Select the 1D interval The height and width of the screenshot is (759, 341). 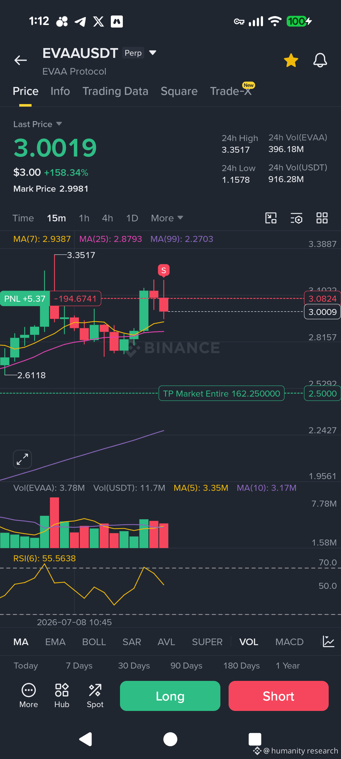(132, 218)
